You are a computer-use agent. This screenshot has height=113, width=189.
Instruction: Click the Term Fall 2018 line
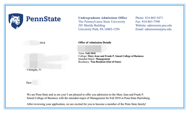(x=87, y=53)
